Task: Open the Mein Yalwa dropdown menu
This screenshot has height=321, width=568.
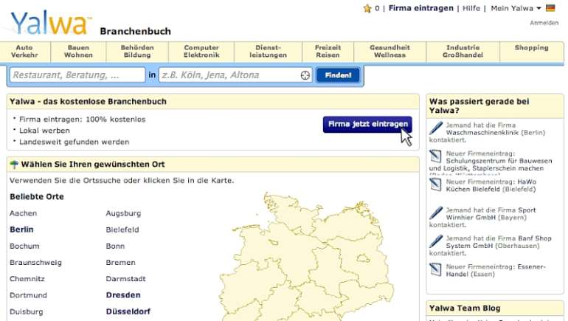Action: click(516, 8)
